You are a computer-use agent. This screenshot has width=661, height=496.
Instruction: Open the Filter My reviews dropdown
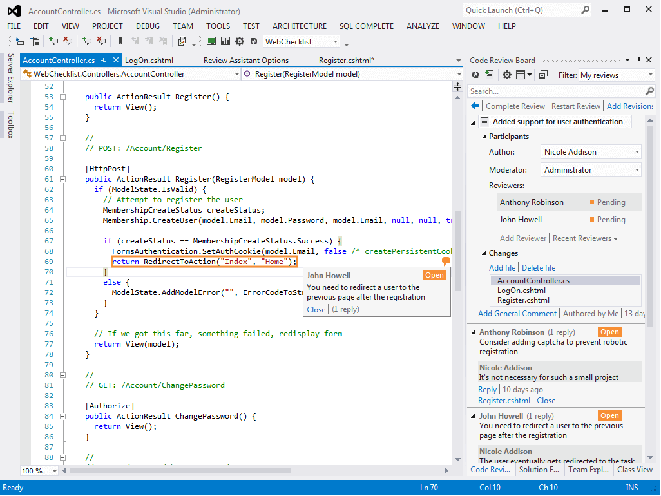[x=617, y=75]
